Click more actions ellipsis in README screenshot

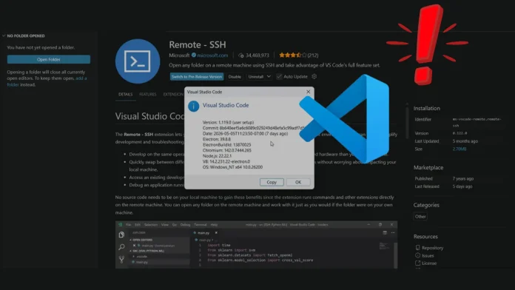click(x=393, y=232)
